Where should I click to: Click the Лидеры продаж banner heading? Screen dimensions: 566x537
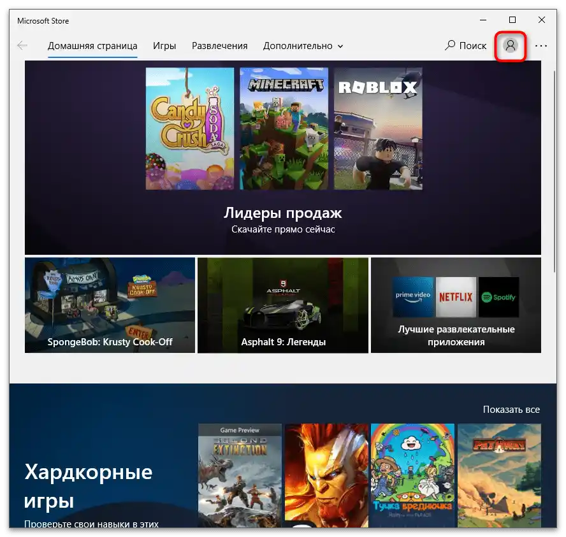tap(282, 213)
